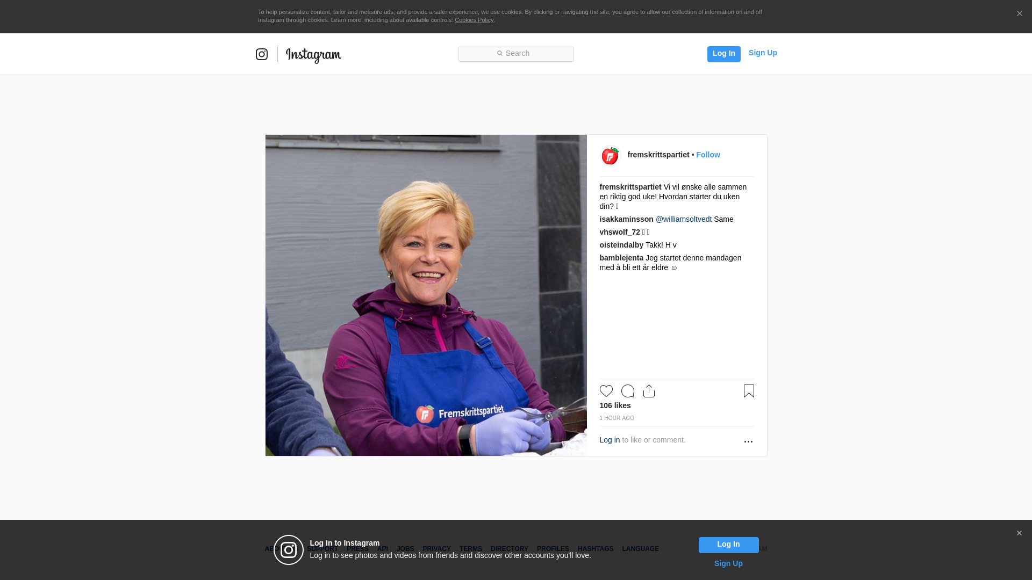Click Log In button in bottom banner
1032x580 pixels.
[728, 545]
